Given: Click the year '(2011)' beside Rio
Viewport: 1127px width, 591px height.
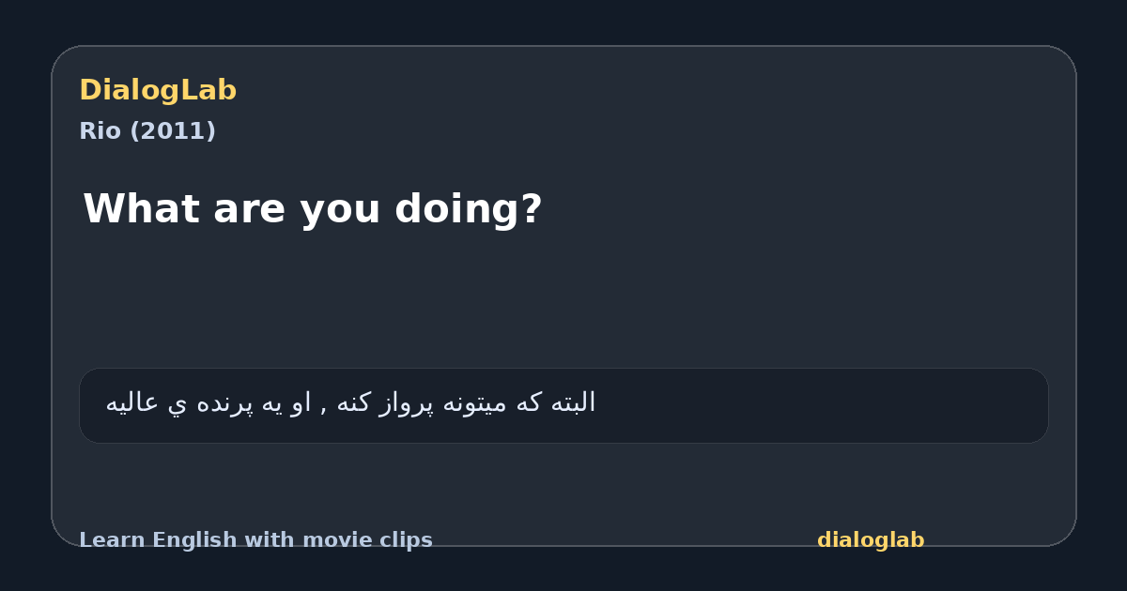Looking at the screenshot, I should click(173, 131).
